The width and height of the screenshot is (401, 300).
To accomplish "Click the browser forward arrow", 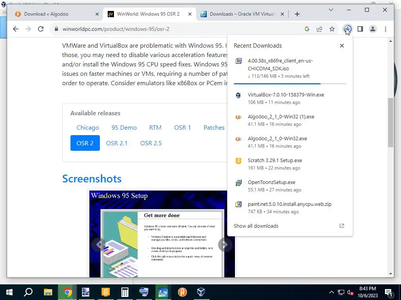I will (x=28, y=29).
